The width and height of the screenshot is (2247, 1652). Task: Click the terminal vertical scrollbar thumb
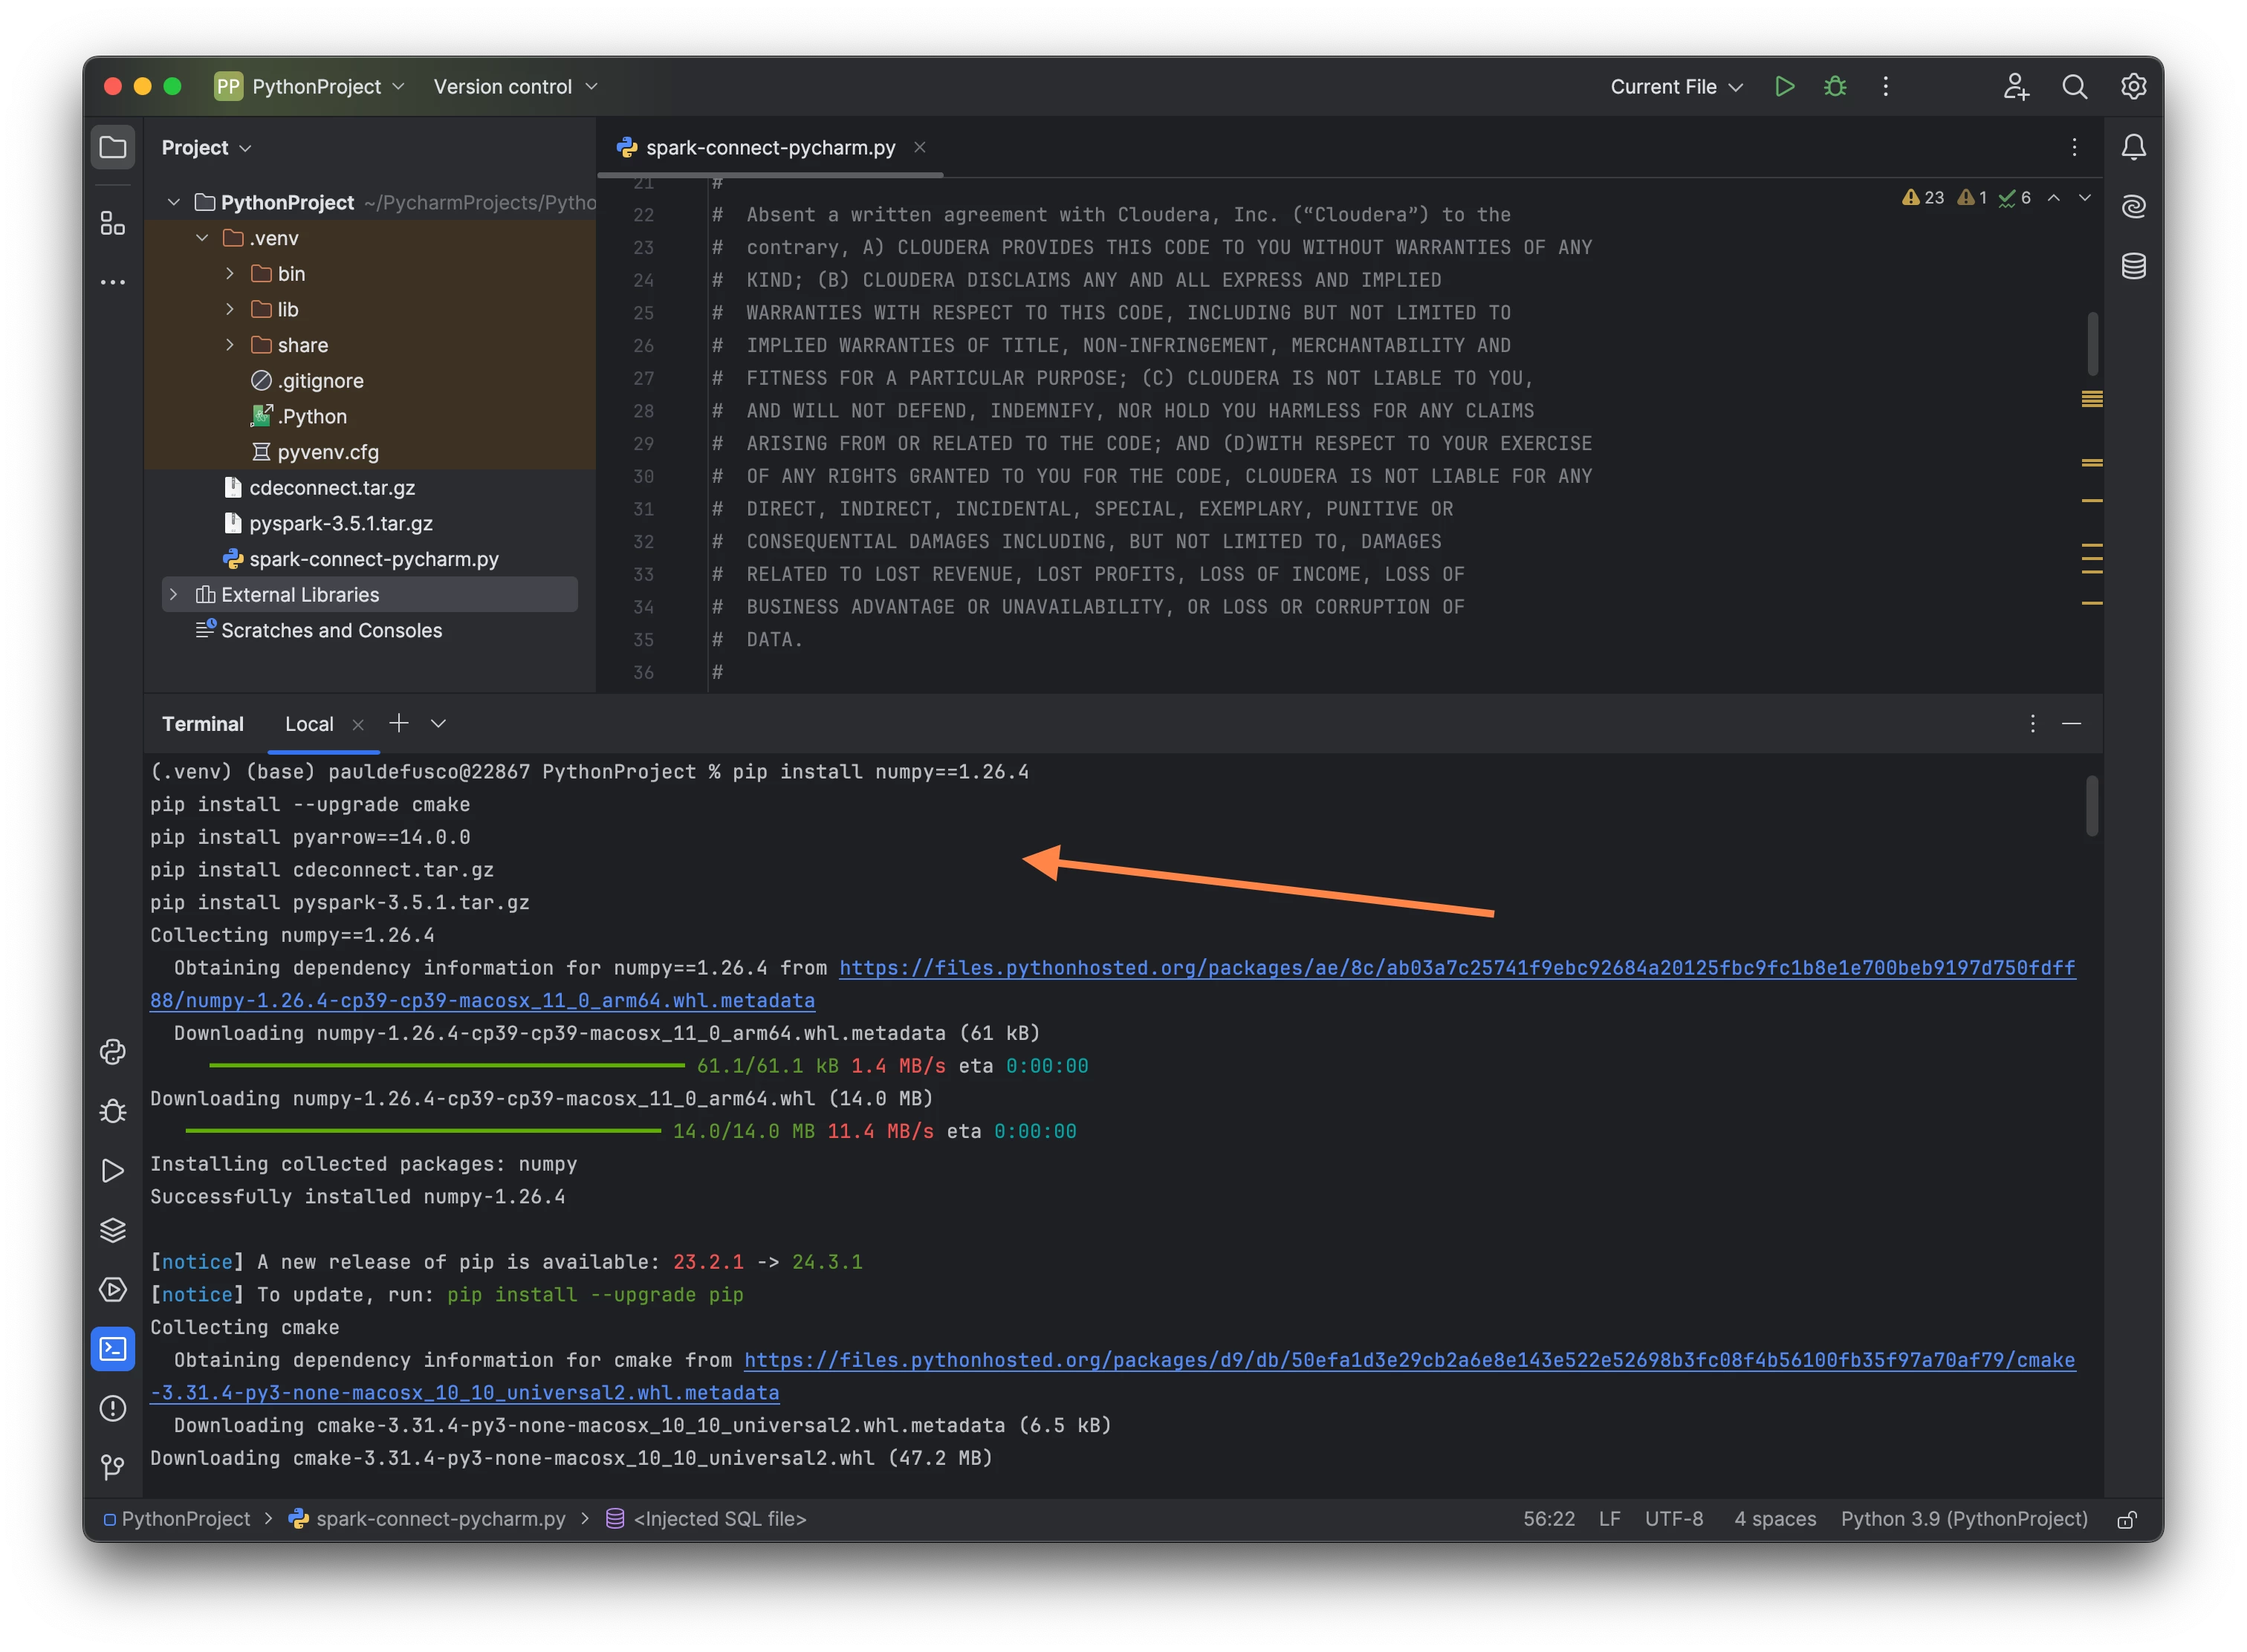point(2091,806)
